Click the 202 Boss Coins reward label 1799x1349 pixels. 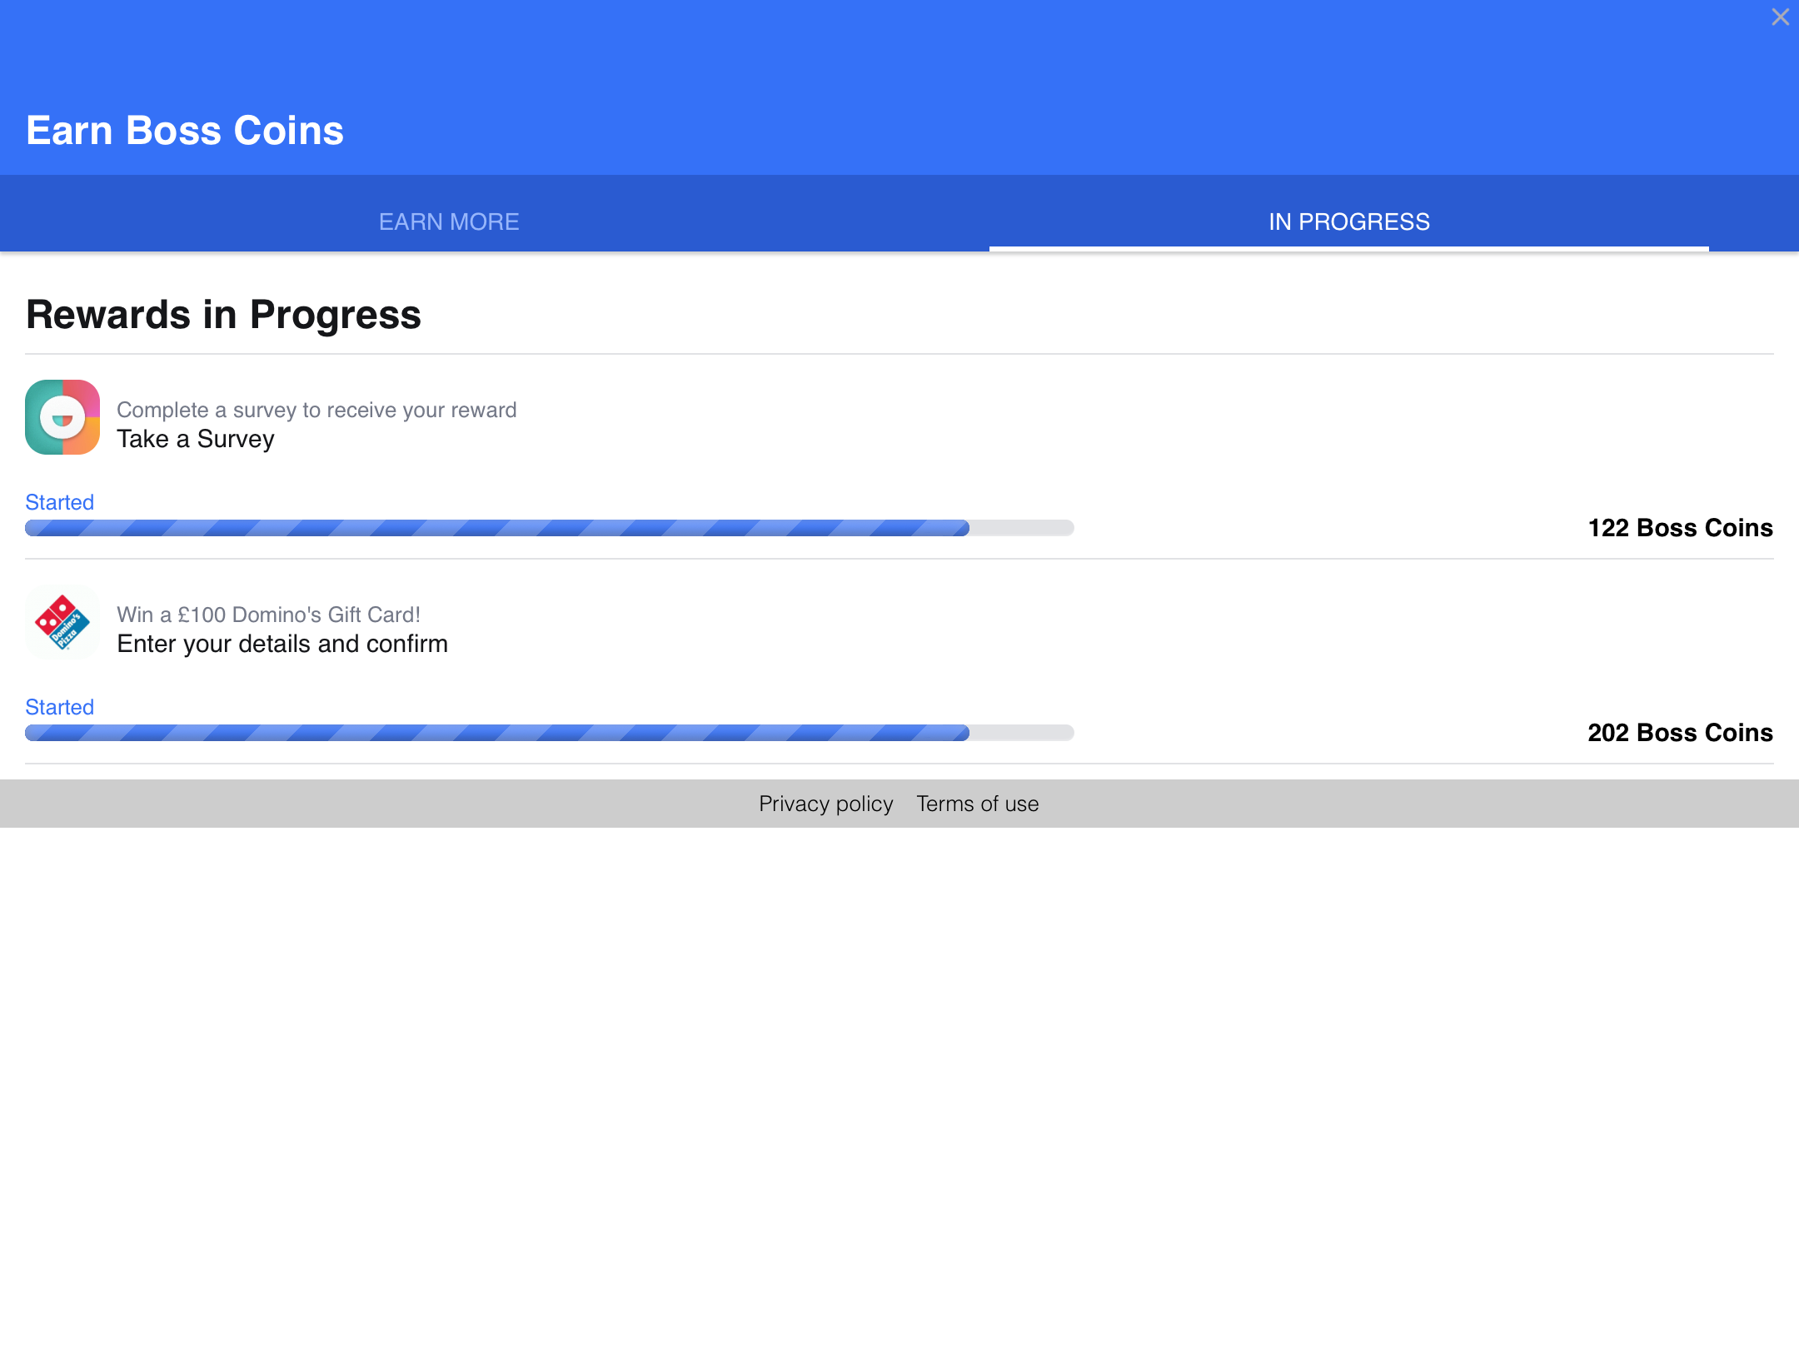pyautogui.click(x=1681, y=733)
